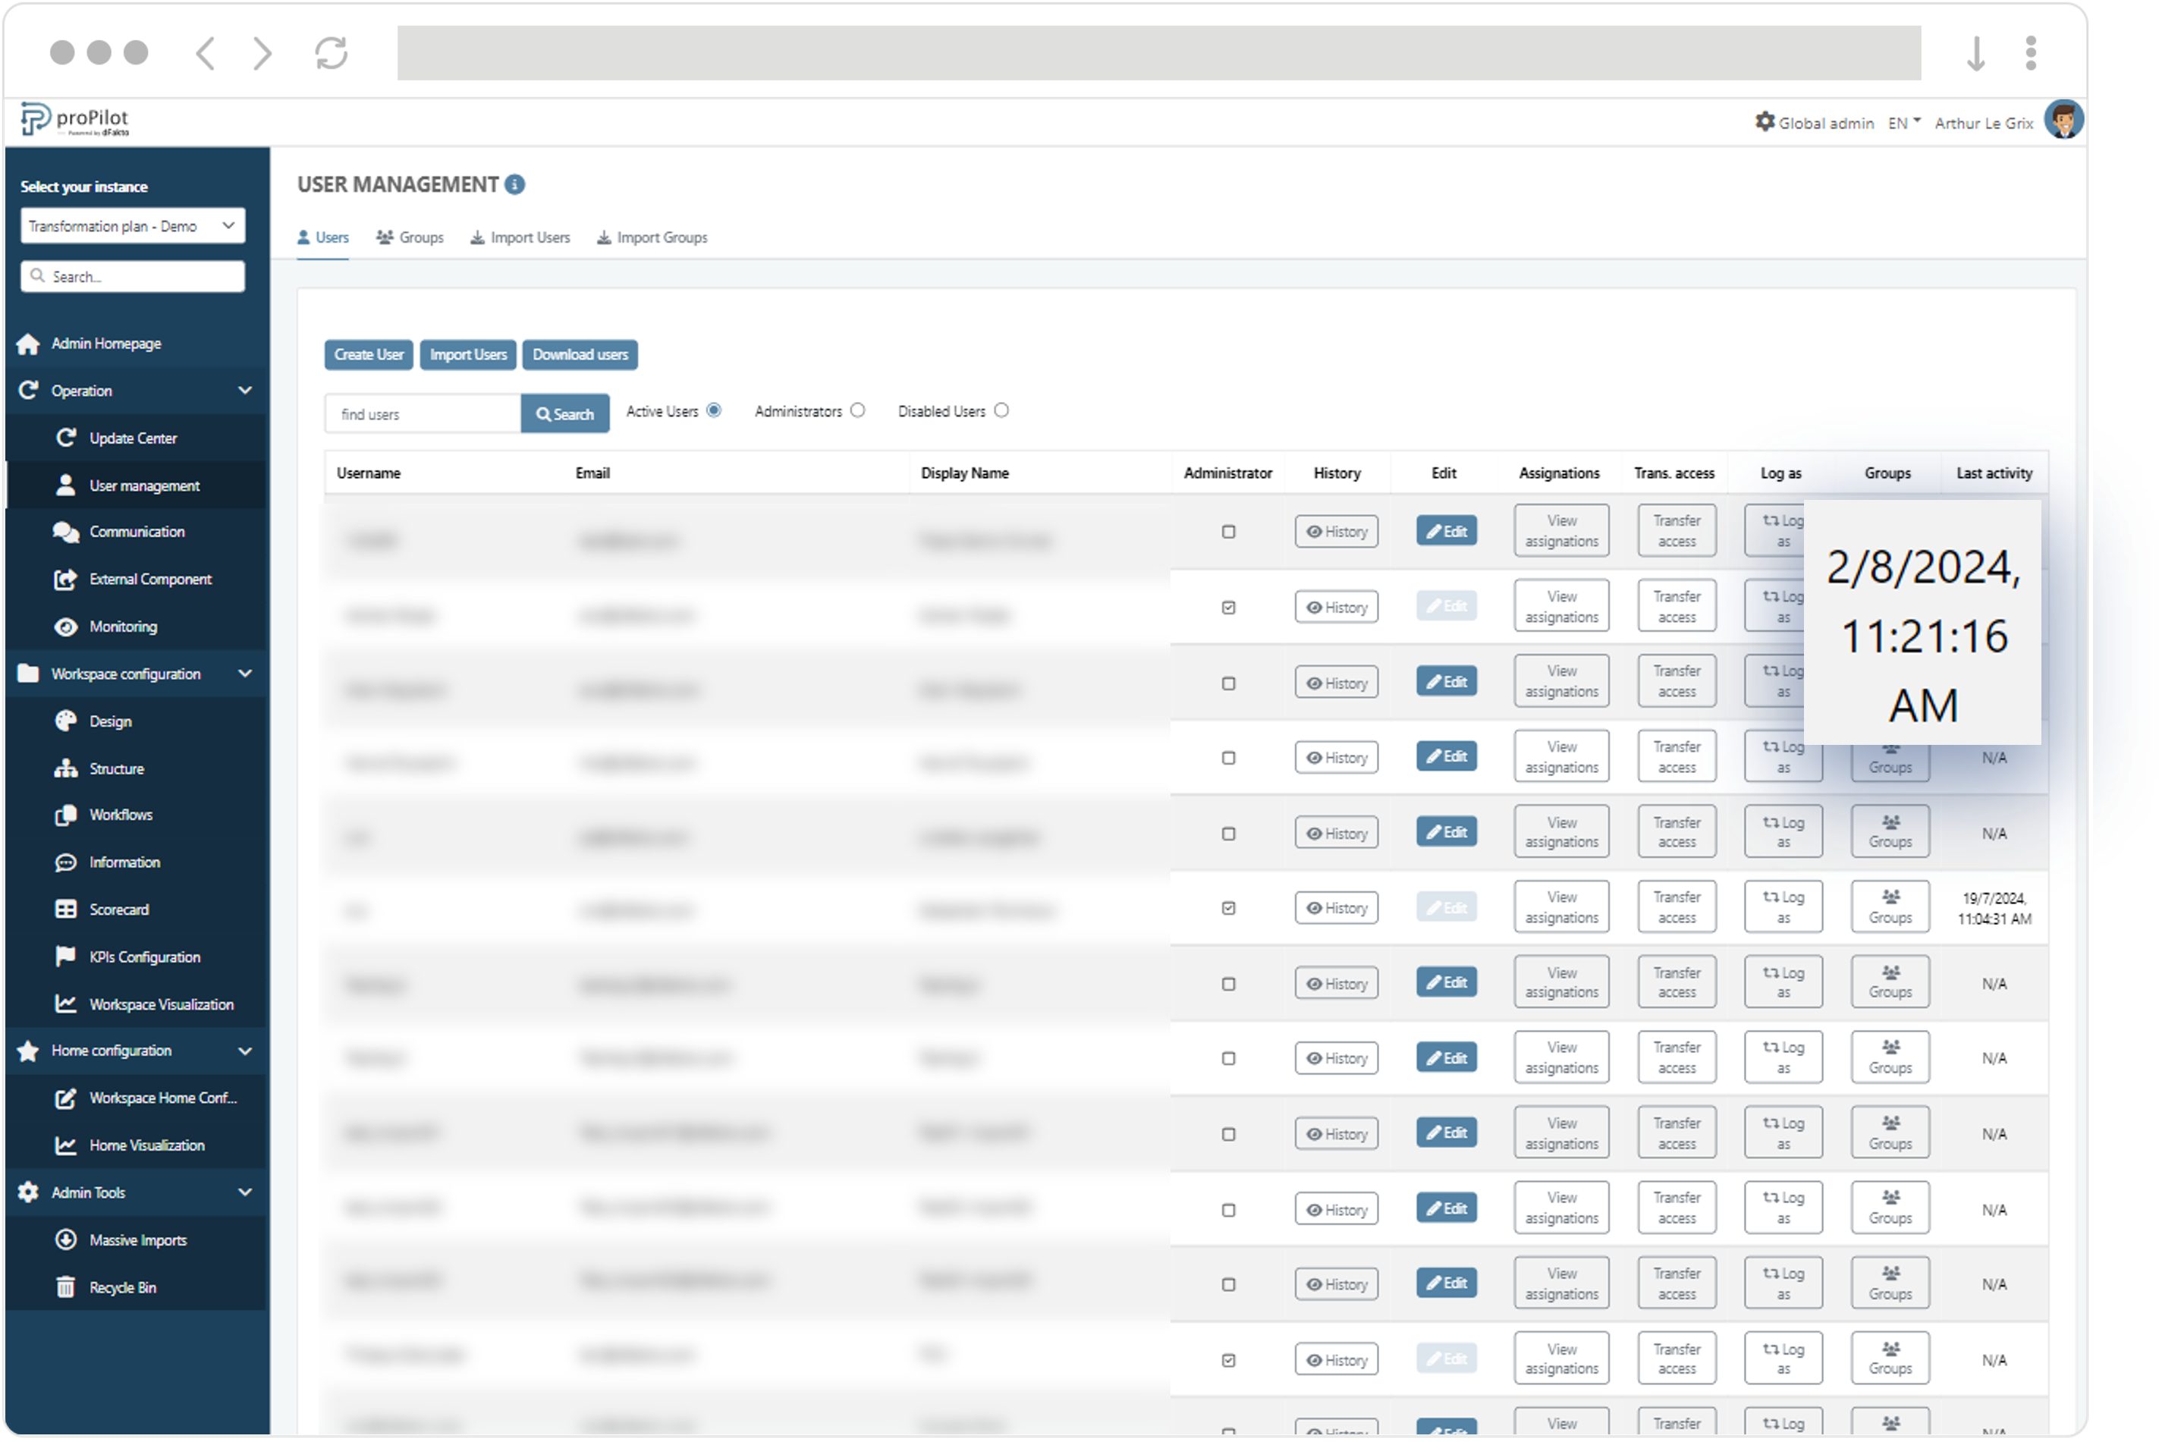The image size is (2159, 1442).
Task: Click the Monitoring sidebar icon
Action: (64, 624)
